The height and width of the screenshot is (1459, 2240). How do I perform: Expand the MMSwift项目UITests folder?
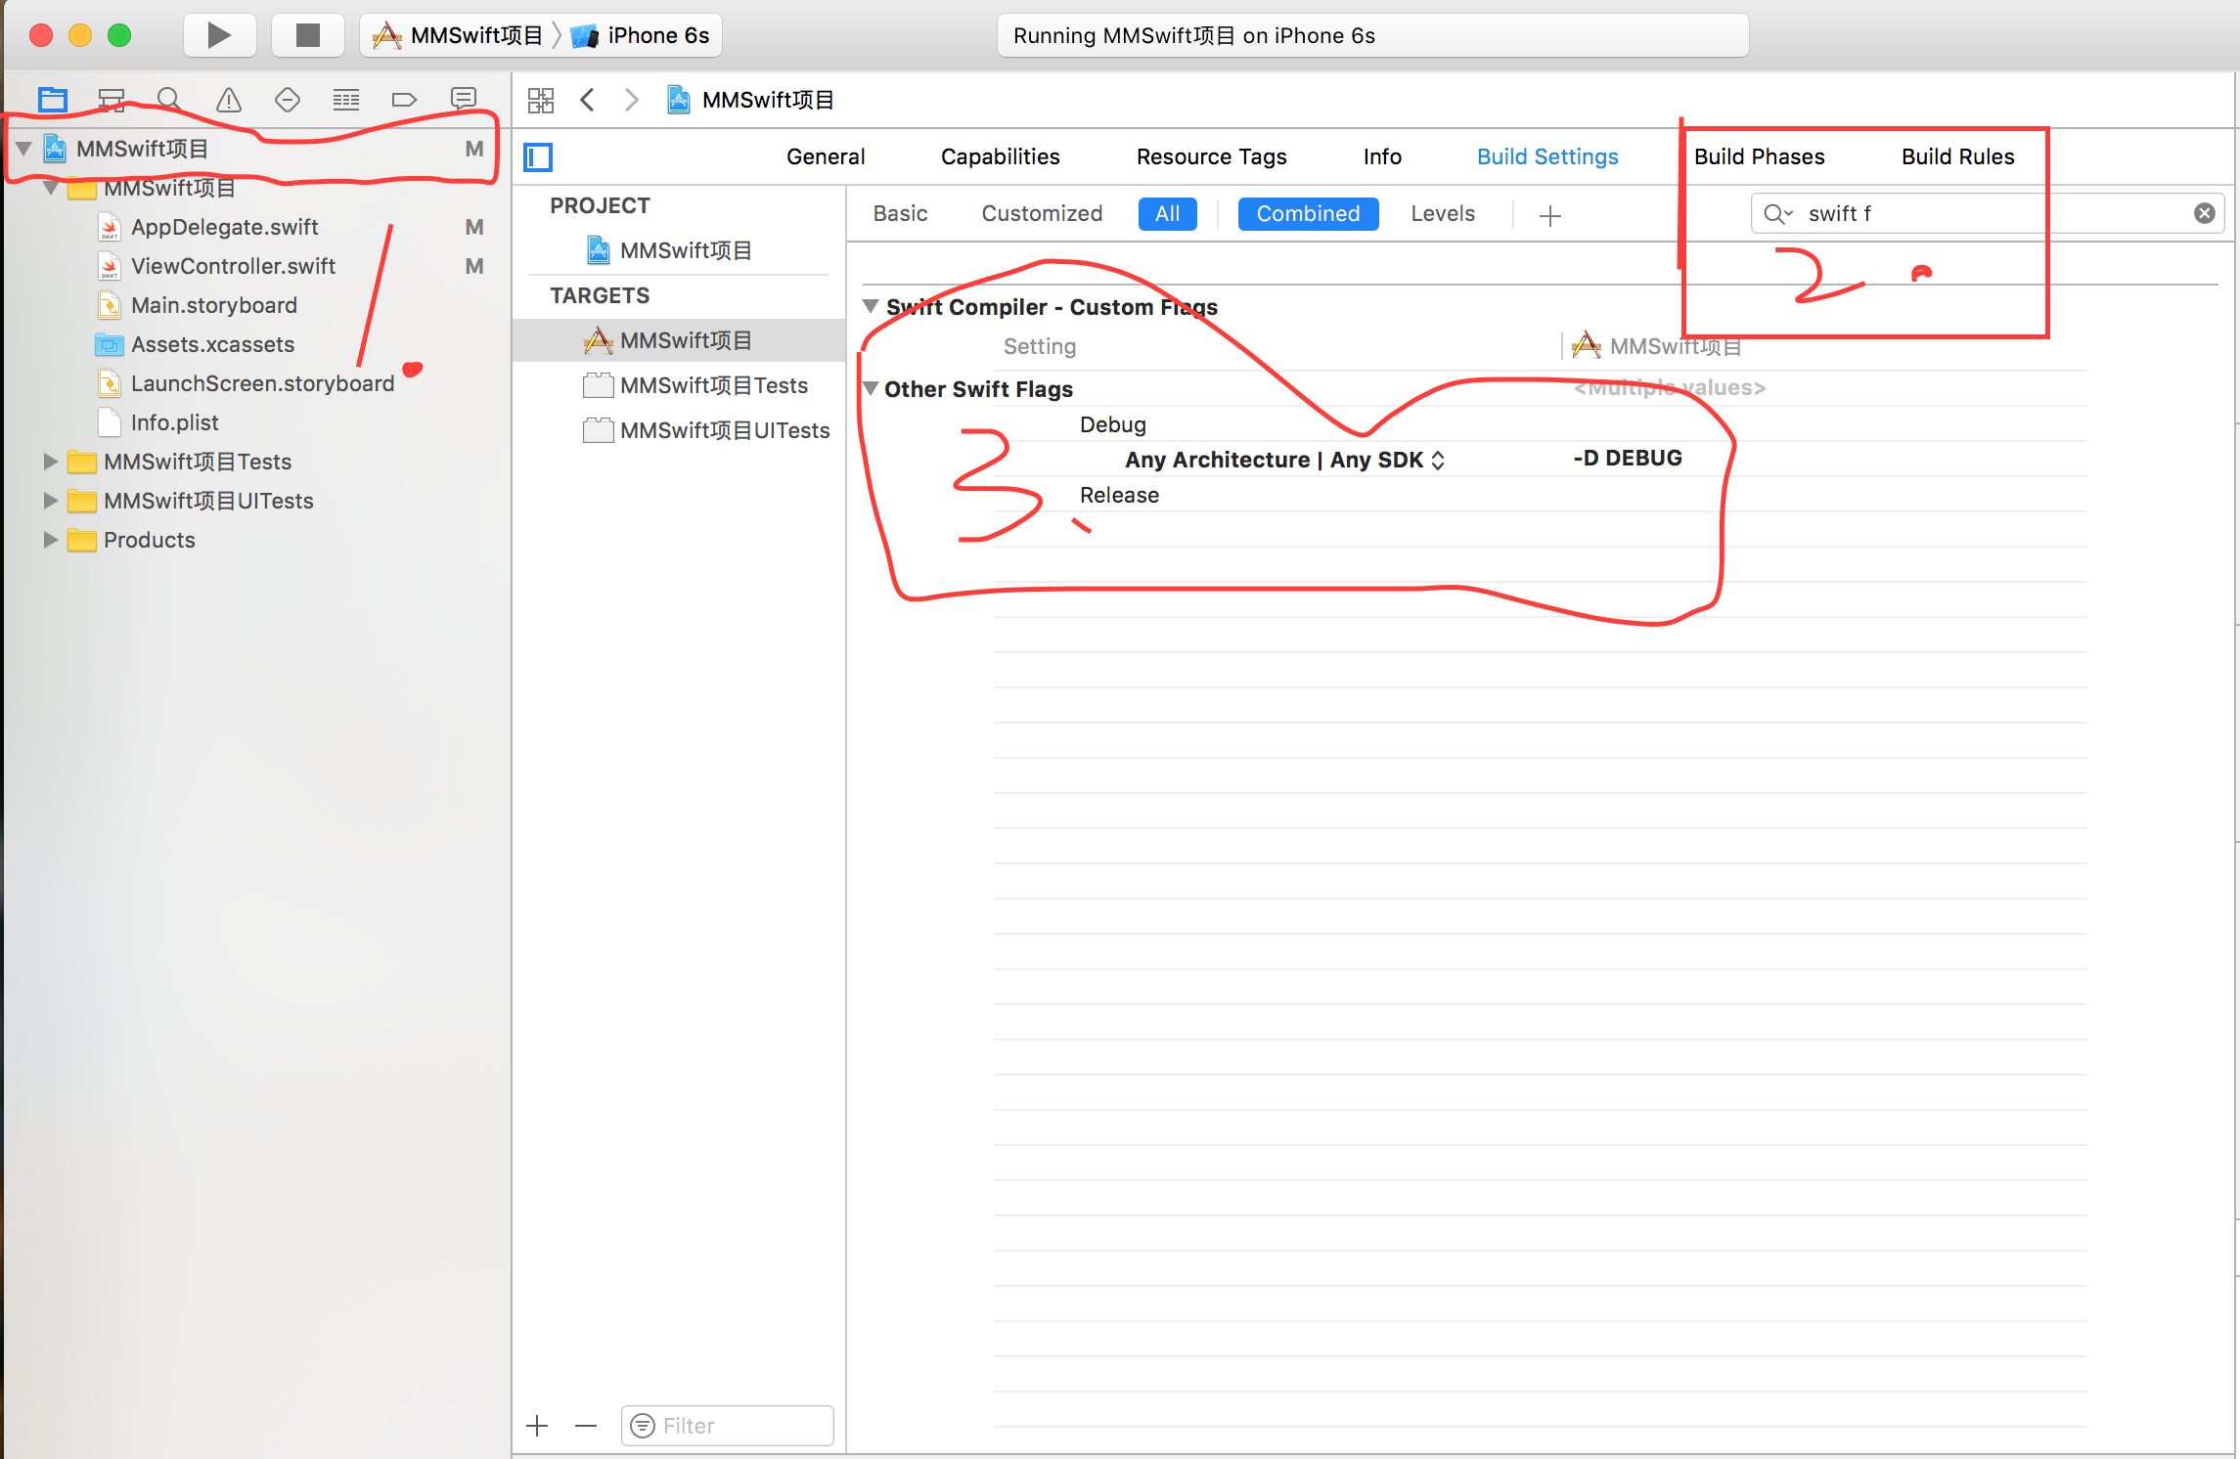point(50,501)
